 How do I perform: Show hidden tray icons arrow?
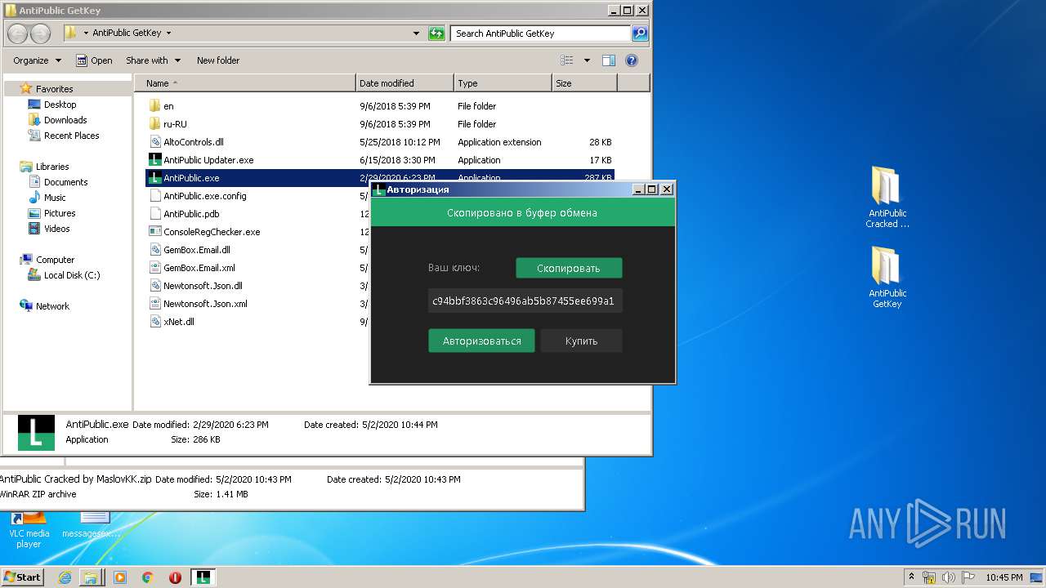click(x=912, y=577)
